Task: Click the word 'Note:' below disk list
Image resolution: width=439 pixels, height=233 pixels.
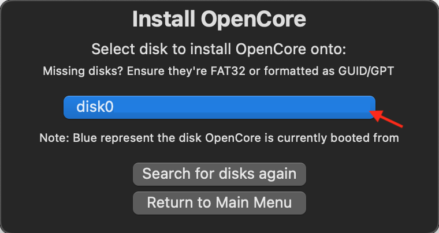Action: [53, 138]
